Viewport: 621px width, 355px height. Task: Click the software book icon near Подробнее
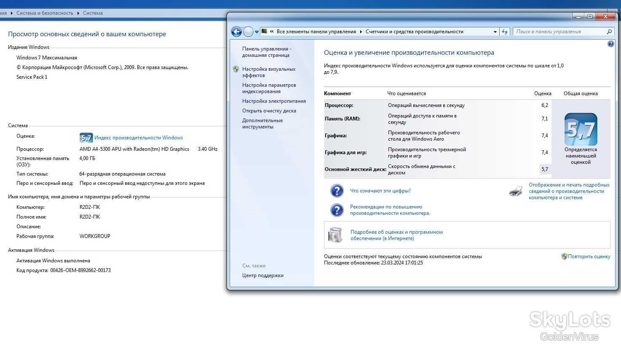coord(335,235)
